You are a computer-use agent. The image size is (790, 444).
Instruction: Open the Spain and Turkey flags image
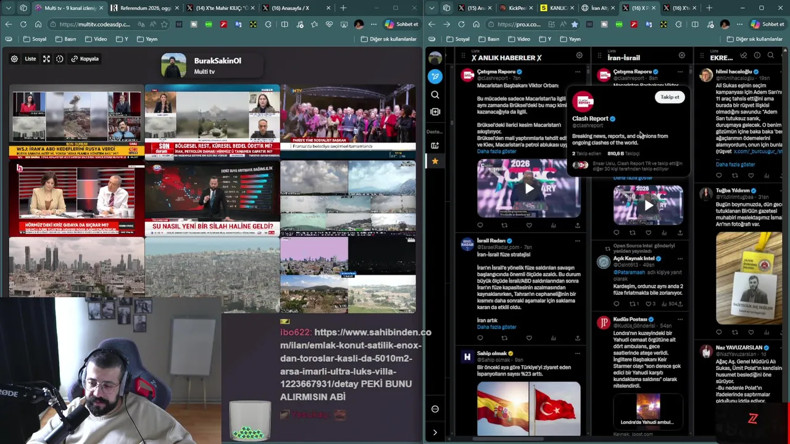click(x=529, y=409)
